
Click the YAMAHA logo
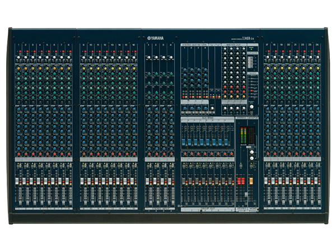(x=155, y=38)
